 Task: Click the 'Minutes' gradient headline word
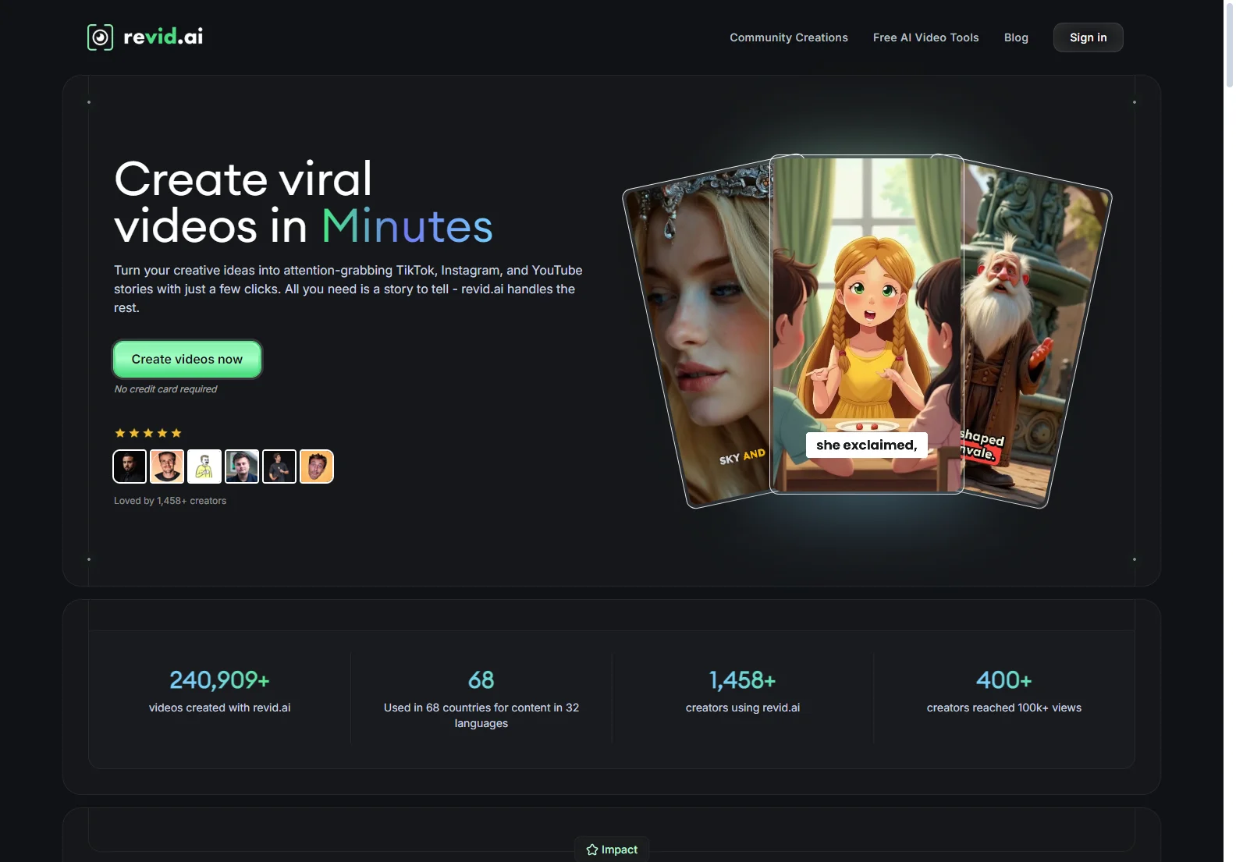pos(407,226)
